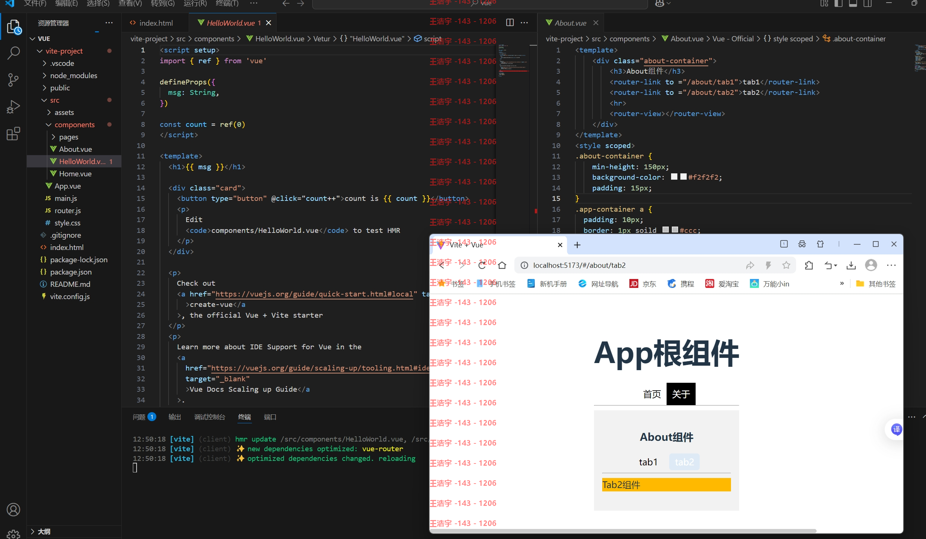The image size is (926, 539).
Task: Switch to the 问题 panel tab
Action: coord(144,417)
